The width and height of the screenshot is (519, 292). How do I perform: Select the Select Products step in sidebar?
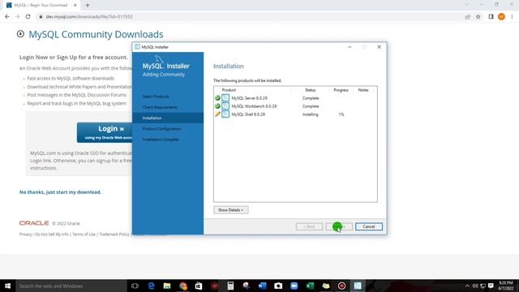point(156,97)
